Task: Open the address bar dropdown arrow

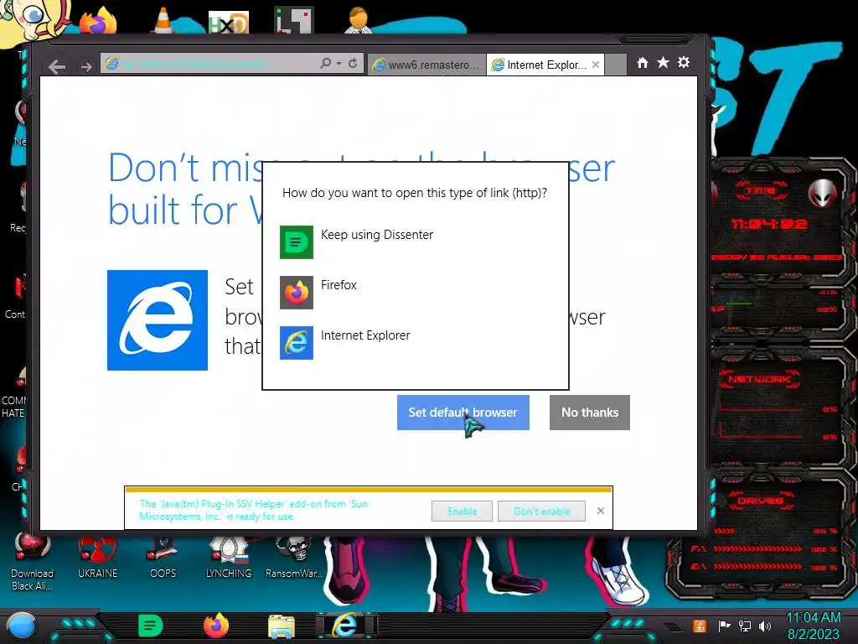Action: [339, 64]
